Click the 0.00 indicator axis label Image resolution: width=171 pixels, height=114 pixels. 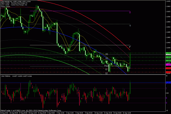tap(167, 93)
